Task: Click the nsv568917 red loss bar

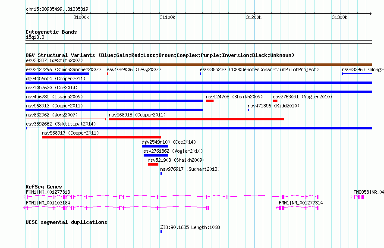Action: (101, 137)
